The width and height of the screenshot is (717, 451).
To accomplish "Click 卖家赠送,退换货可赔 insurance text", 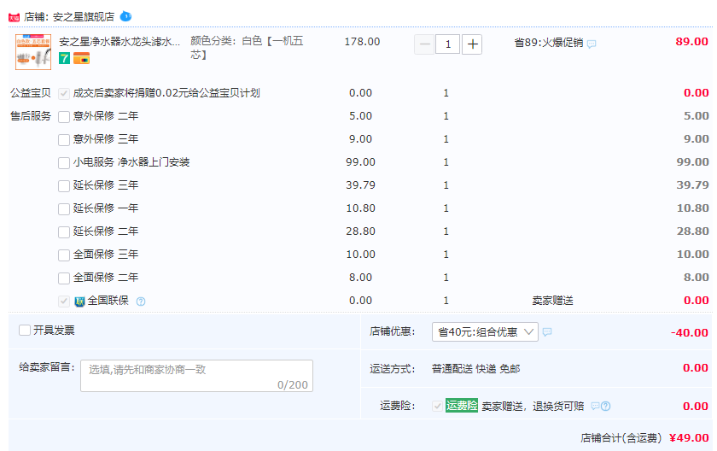I will (x=533, y=407).
